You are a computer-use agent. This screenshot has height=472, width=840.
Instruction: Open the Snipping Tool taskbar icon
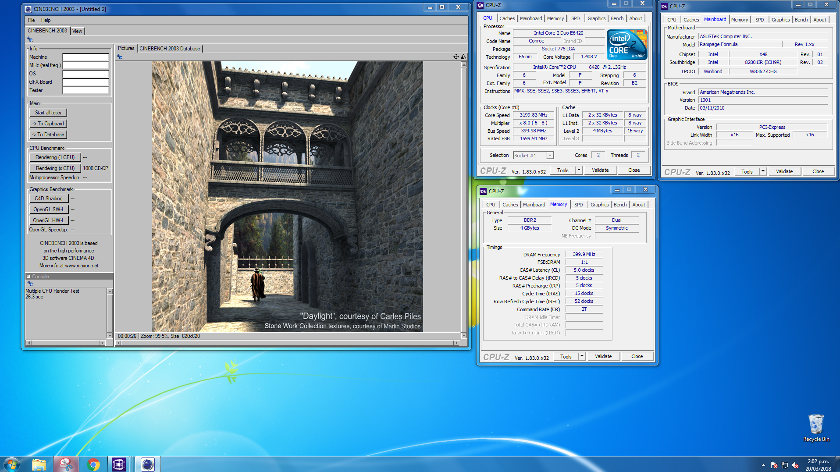[x=66, y=464]
